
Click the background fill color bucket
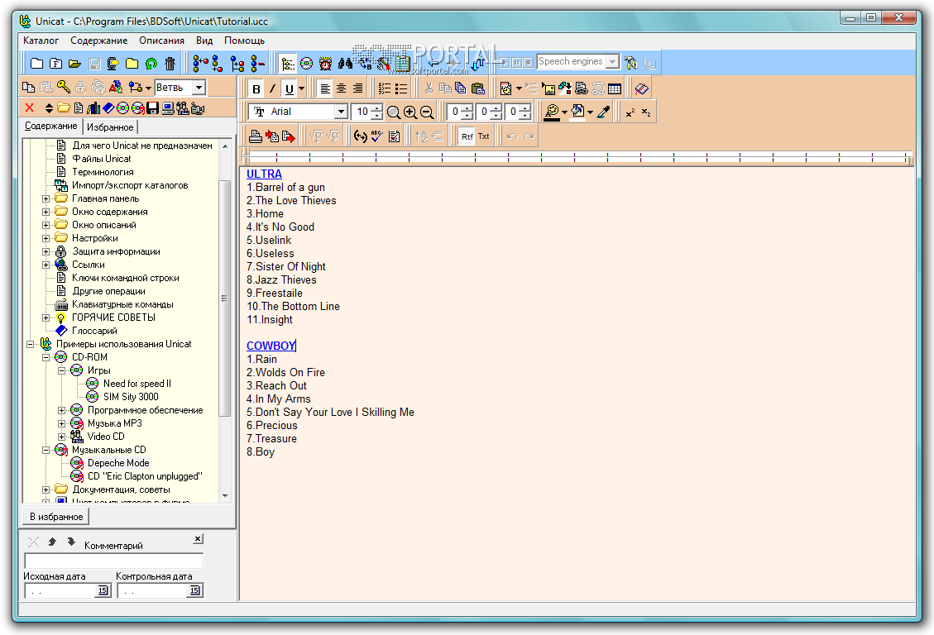point(577,112)
